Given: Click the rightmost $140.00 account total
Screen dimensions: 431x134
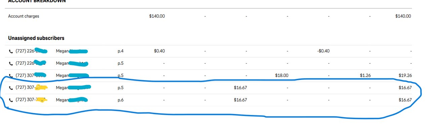Looking at the screenshot, I should [403, 16].
